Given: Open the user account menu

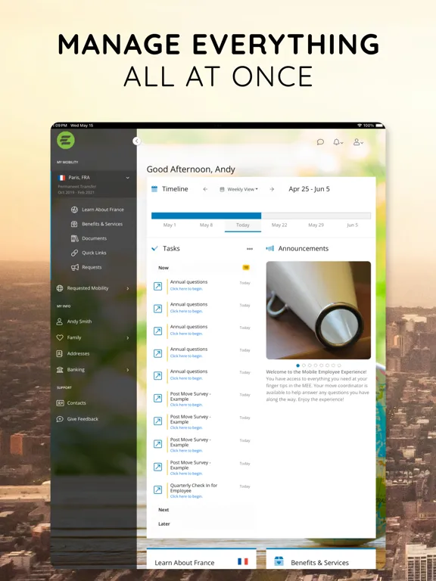Looking at the screenshot, I should (x=358, y=142).
